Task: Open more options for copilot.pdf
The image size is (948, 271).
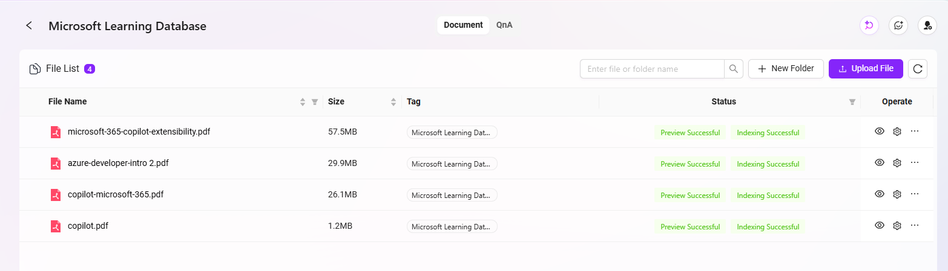Action: 915,225
